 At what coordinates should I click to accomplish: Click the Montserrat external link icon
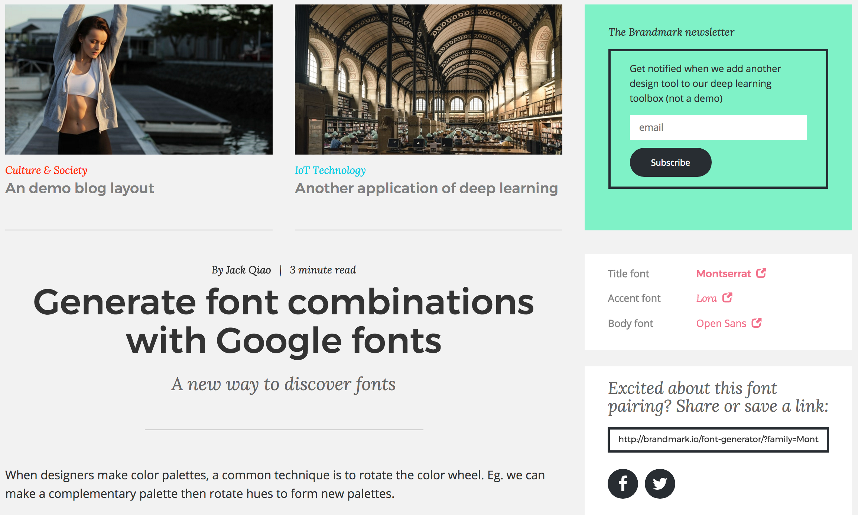(x=761, y=273)
